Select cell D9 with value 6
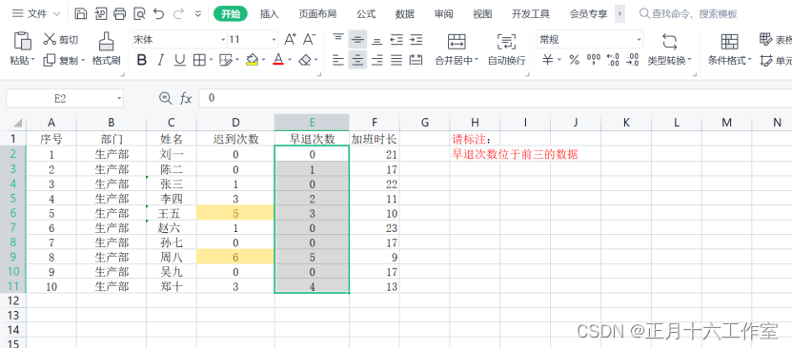This screenshot has width=792, height=349. click(235, 257)
